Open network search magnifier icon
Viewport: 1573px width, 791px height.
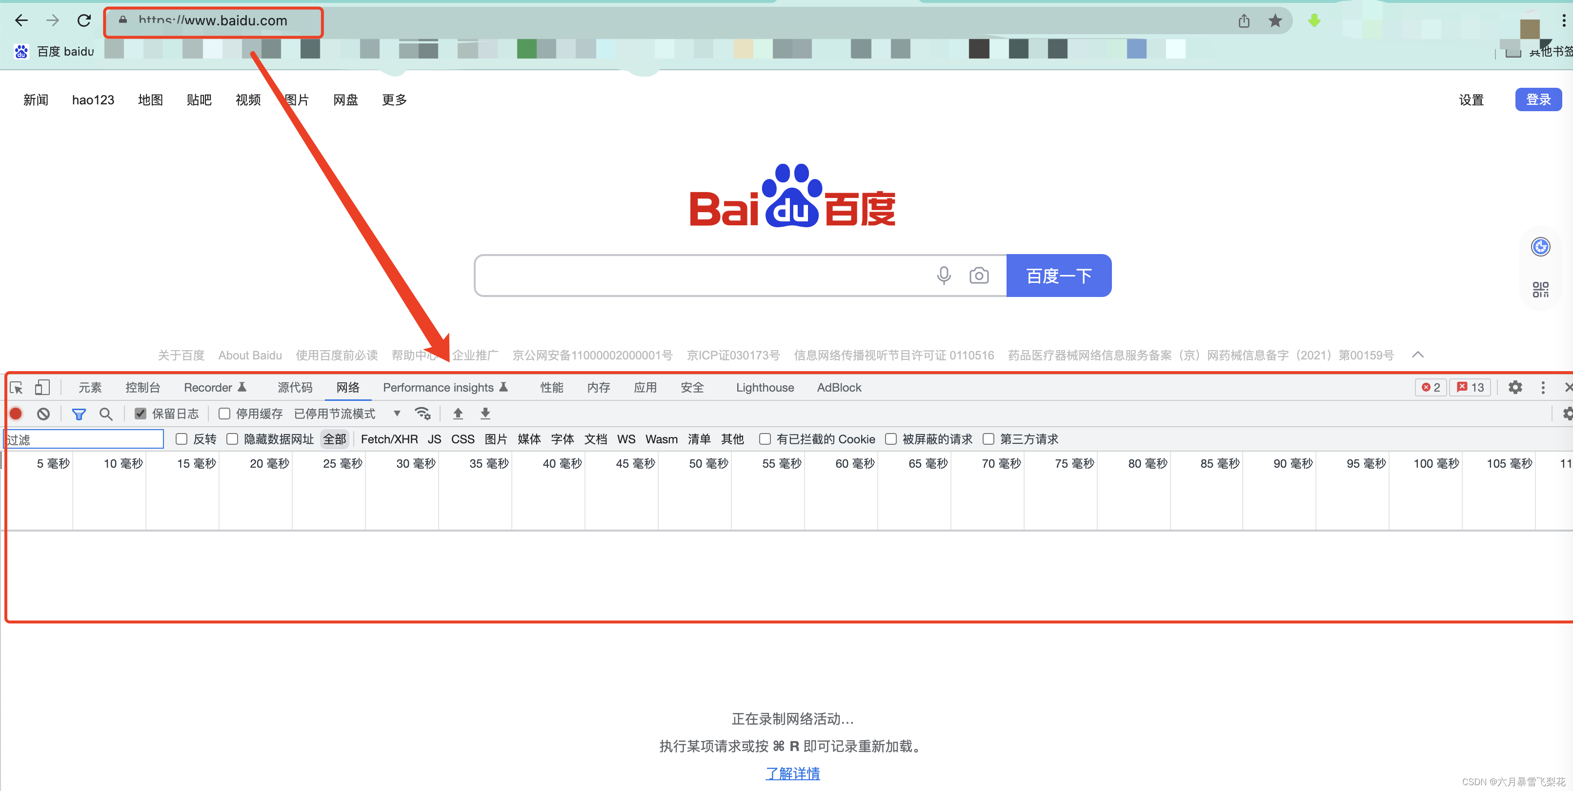pos(106,414)
